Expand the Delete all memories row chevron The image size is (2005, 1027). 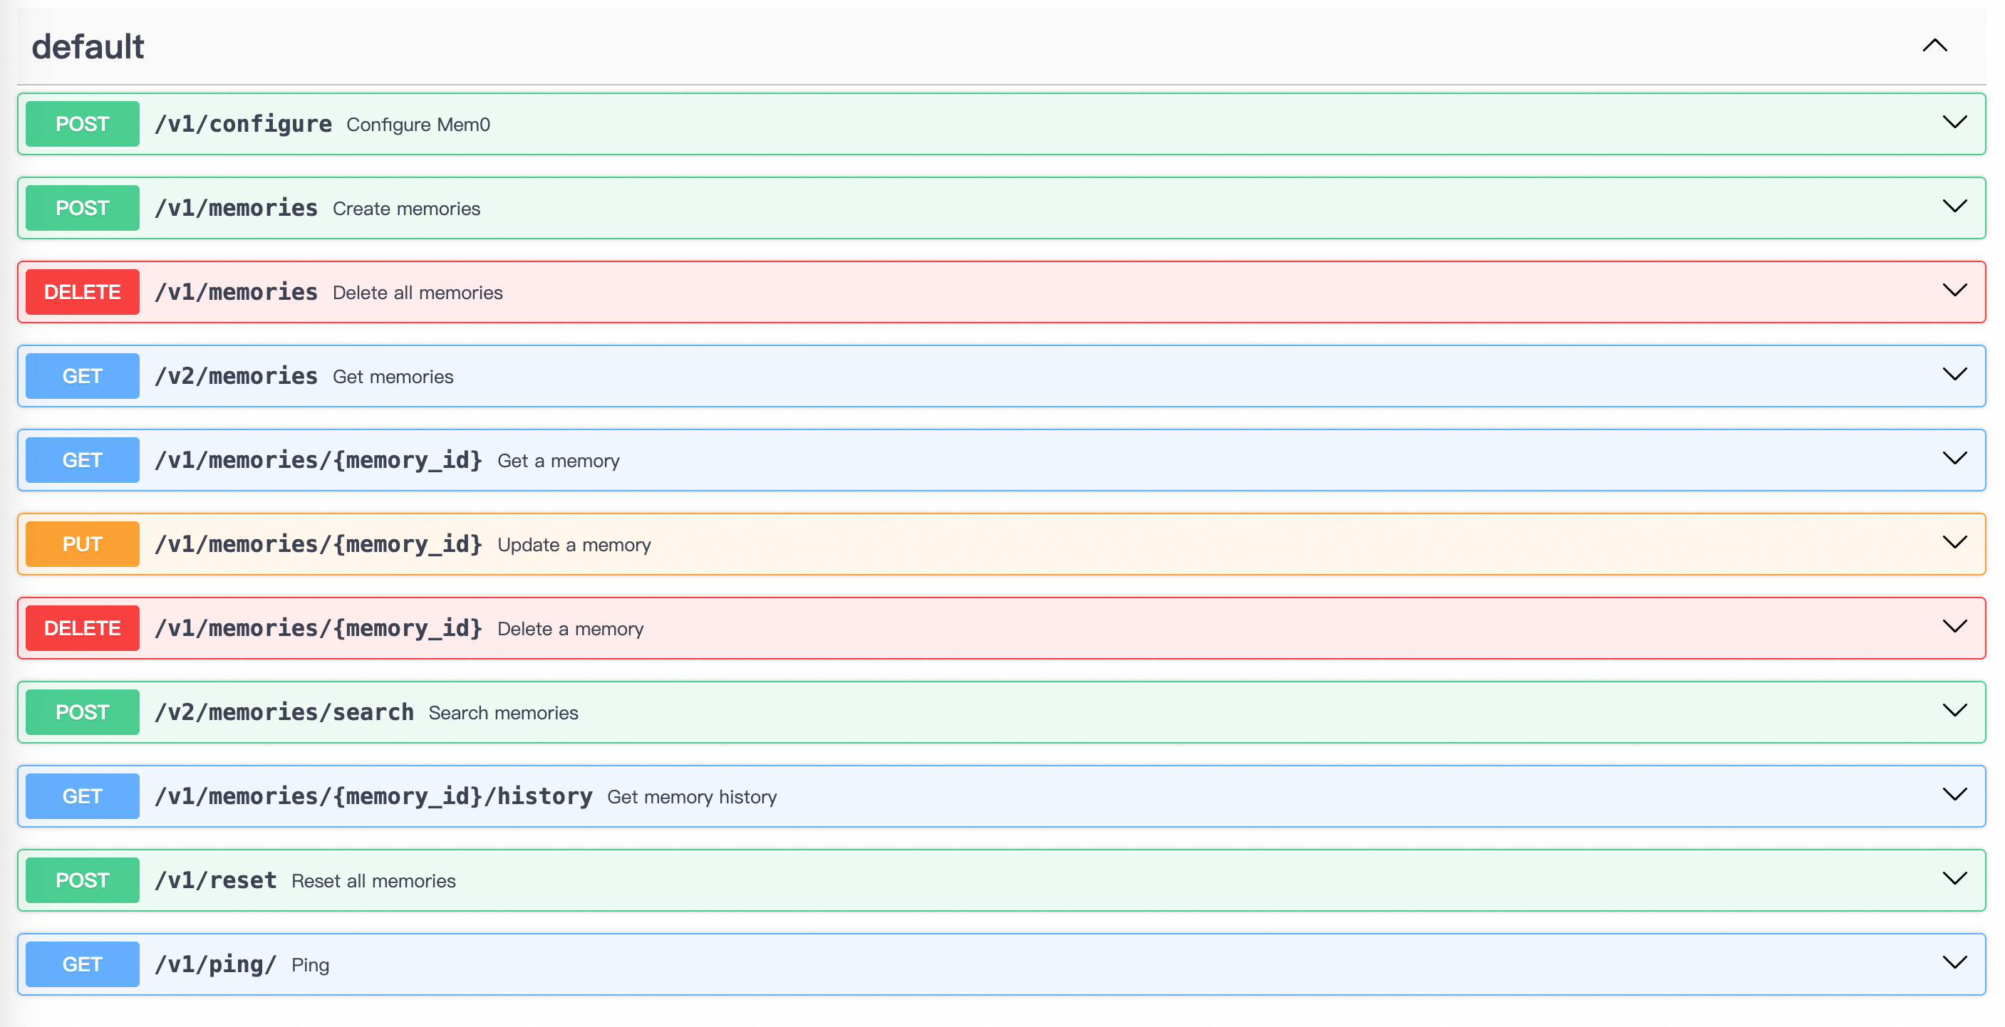(x=1954, y=291)
